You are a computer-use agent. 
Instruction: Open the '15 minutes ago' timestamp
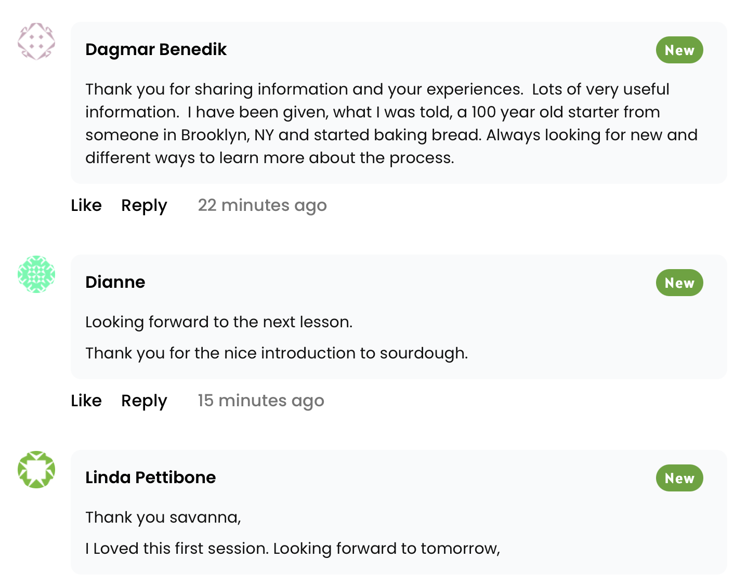[x=260, y=401]
